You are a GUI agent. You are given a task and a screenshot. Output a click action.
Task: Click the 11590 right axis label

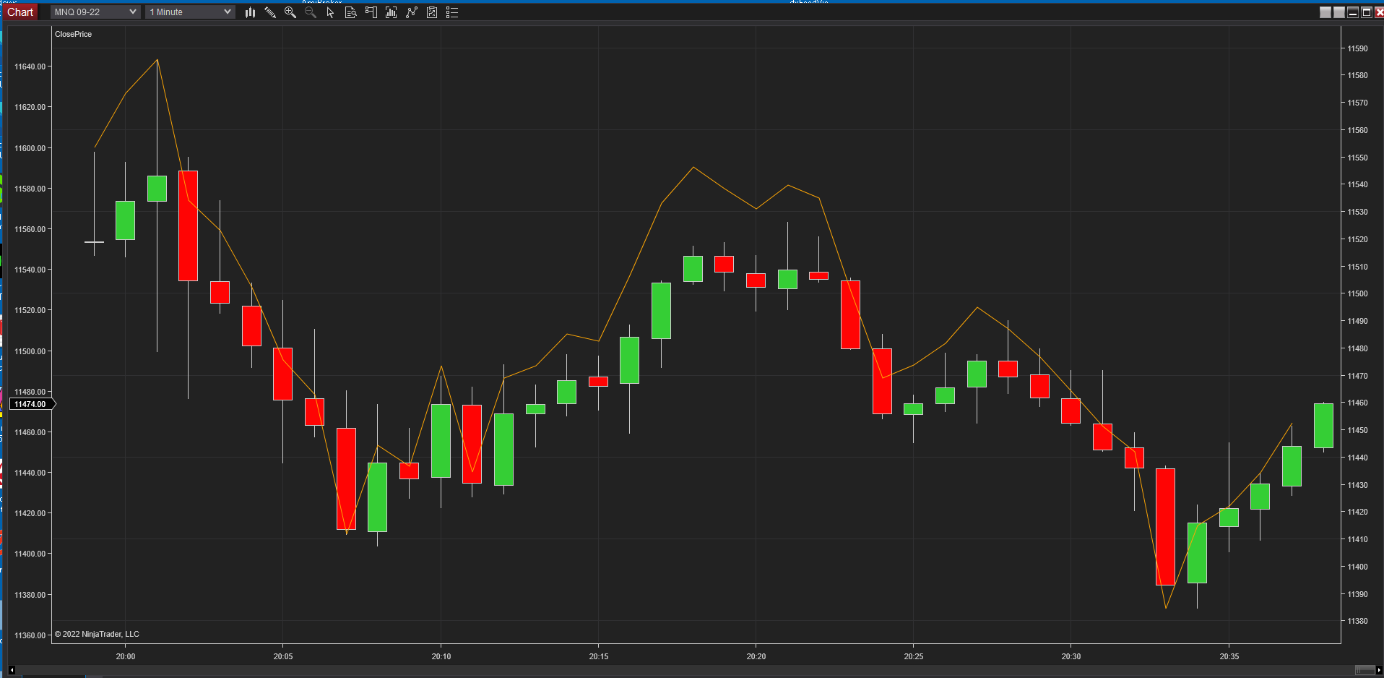point(1357,48)
